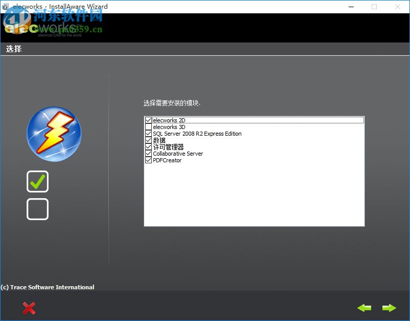Click the red X cancel icon
The width and height of the screenshot is (410, 321).
(x=29, y=308)
